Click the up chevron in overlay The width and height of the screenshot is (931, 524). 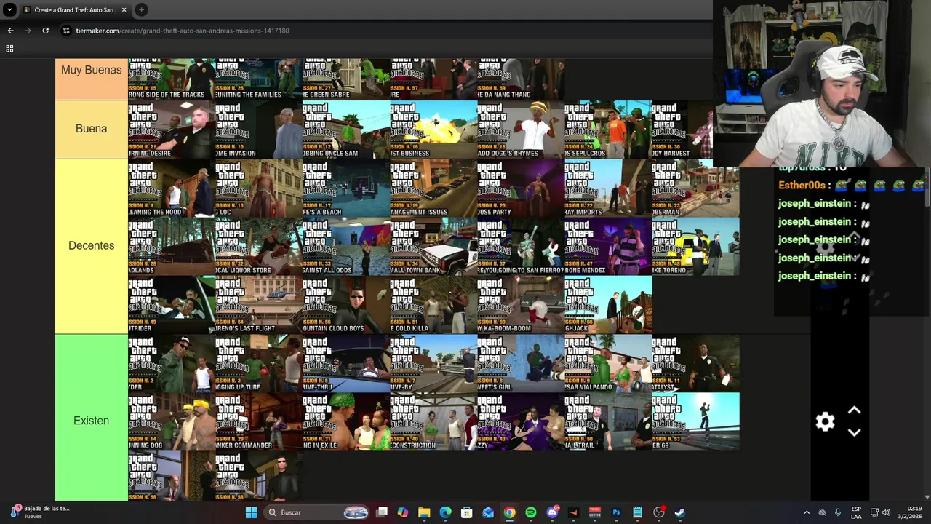tap(855, 411)
